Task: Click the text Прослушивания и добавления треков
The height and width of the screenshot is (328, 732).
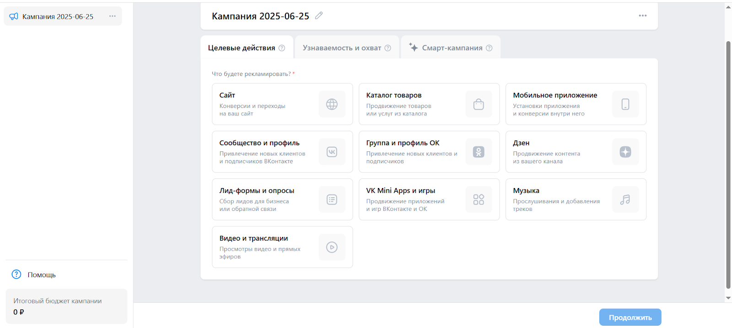Action: 556,205
